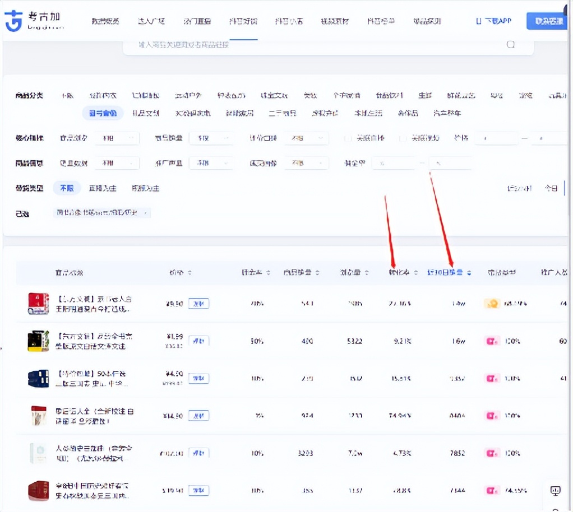
Task: Click the maximum 价格 input
Action: [548, 138]
